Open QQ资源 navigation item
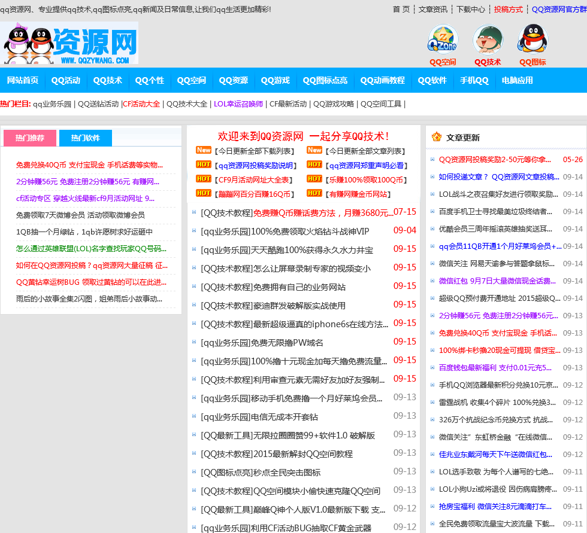The image size is (587, 533). (234, 80)
